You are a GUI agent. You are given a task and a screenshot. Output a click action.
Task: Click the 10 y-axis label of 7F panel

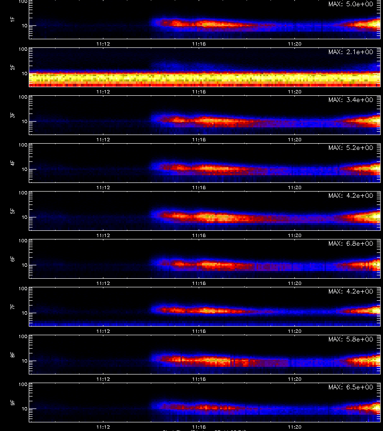24,313
